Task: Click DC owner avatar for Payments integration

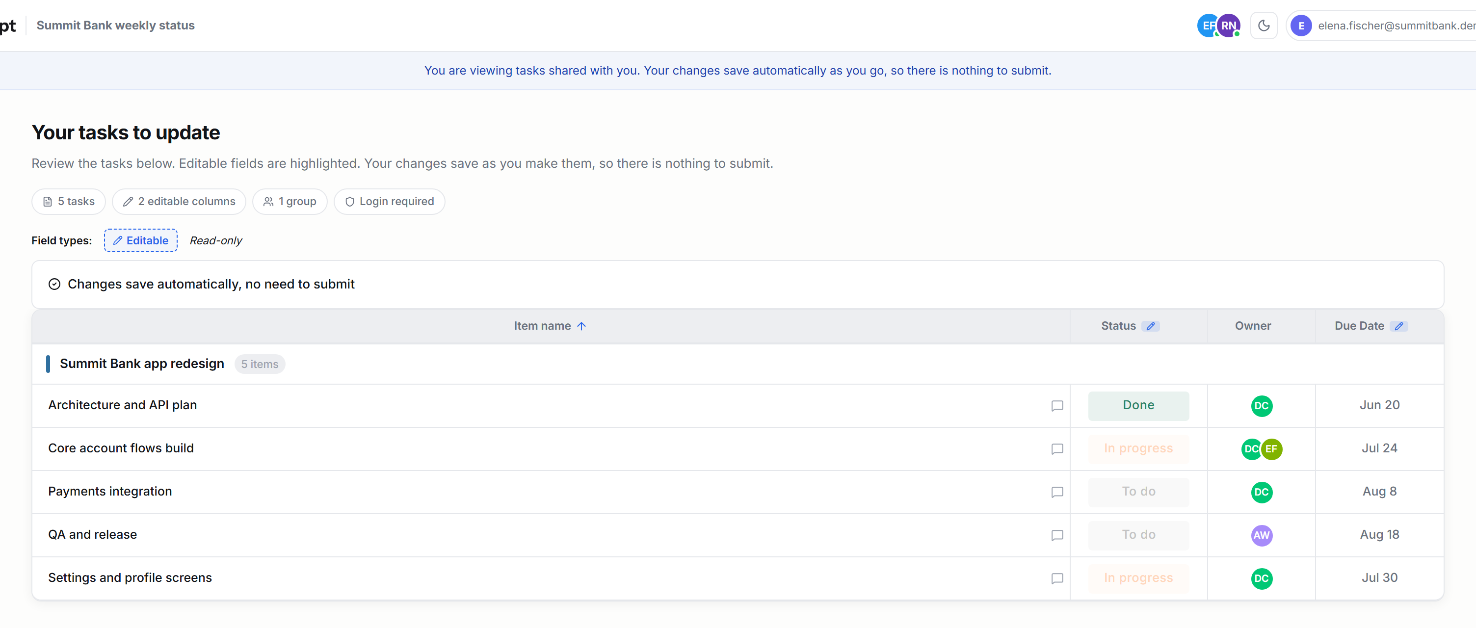Action: [1261, 492]
